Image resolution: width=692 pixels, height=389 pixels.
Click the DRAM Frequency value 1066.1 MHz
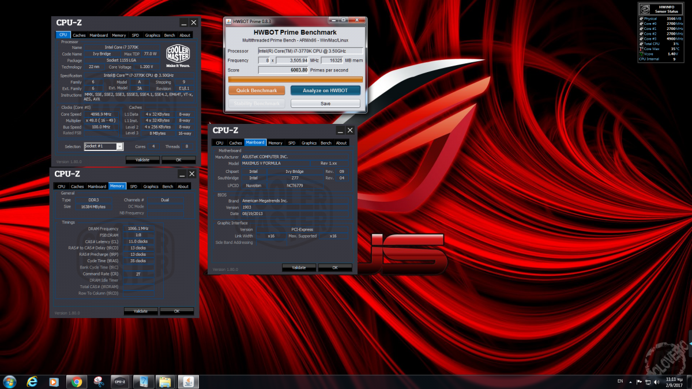click(140, 229)
